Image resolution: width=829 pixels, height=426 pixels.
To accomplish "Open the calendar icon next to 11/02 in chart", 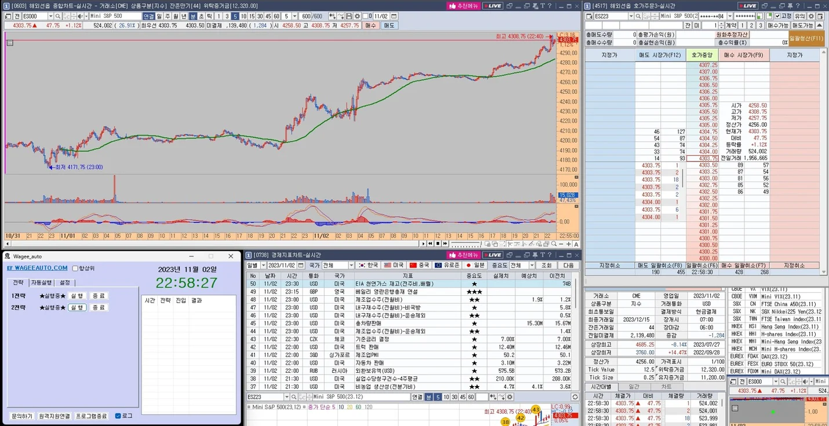I will [x=393, y=16].
